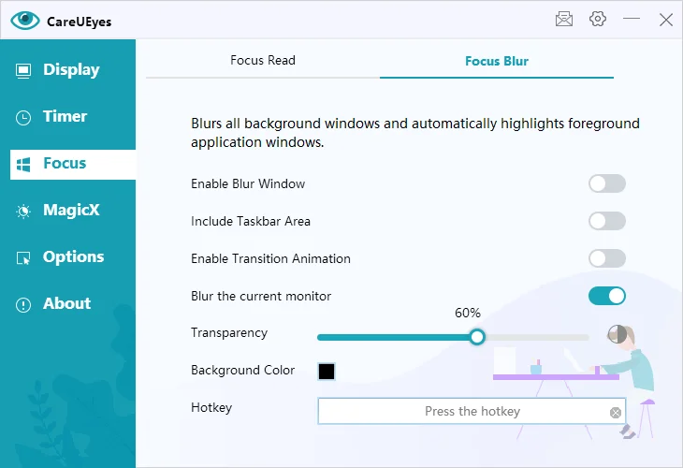Click the Press the hotkey input field

point(463,411)
